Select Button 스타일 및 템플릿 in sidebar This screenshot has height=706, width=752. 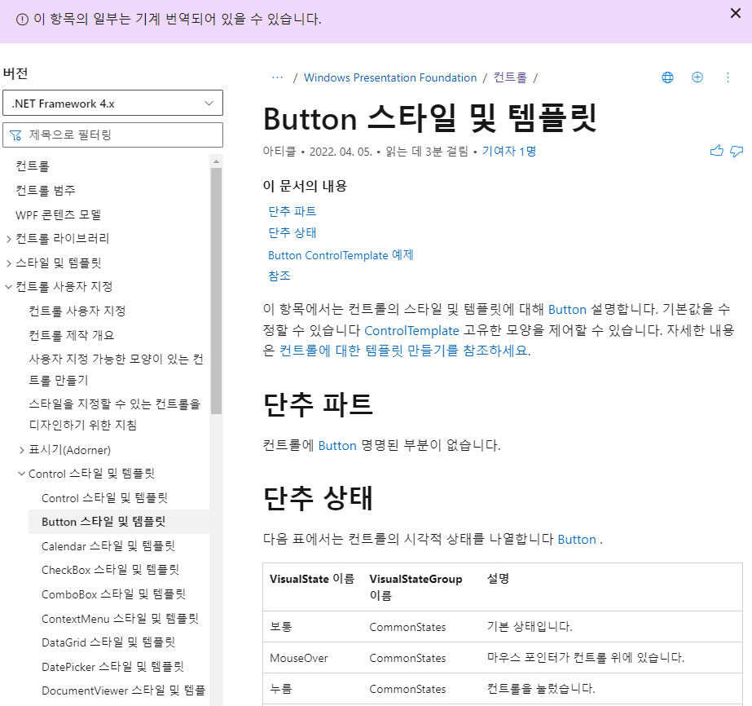pos(103,522)
